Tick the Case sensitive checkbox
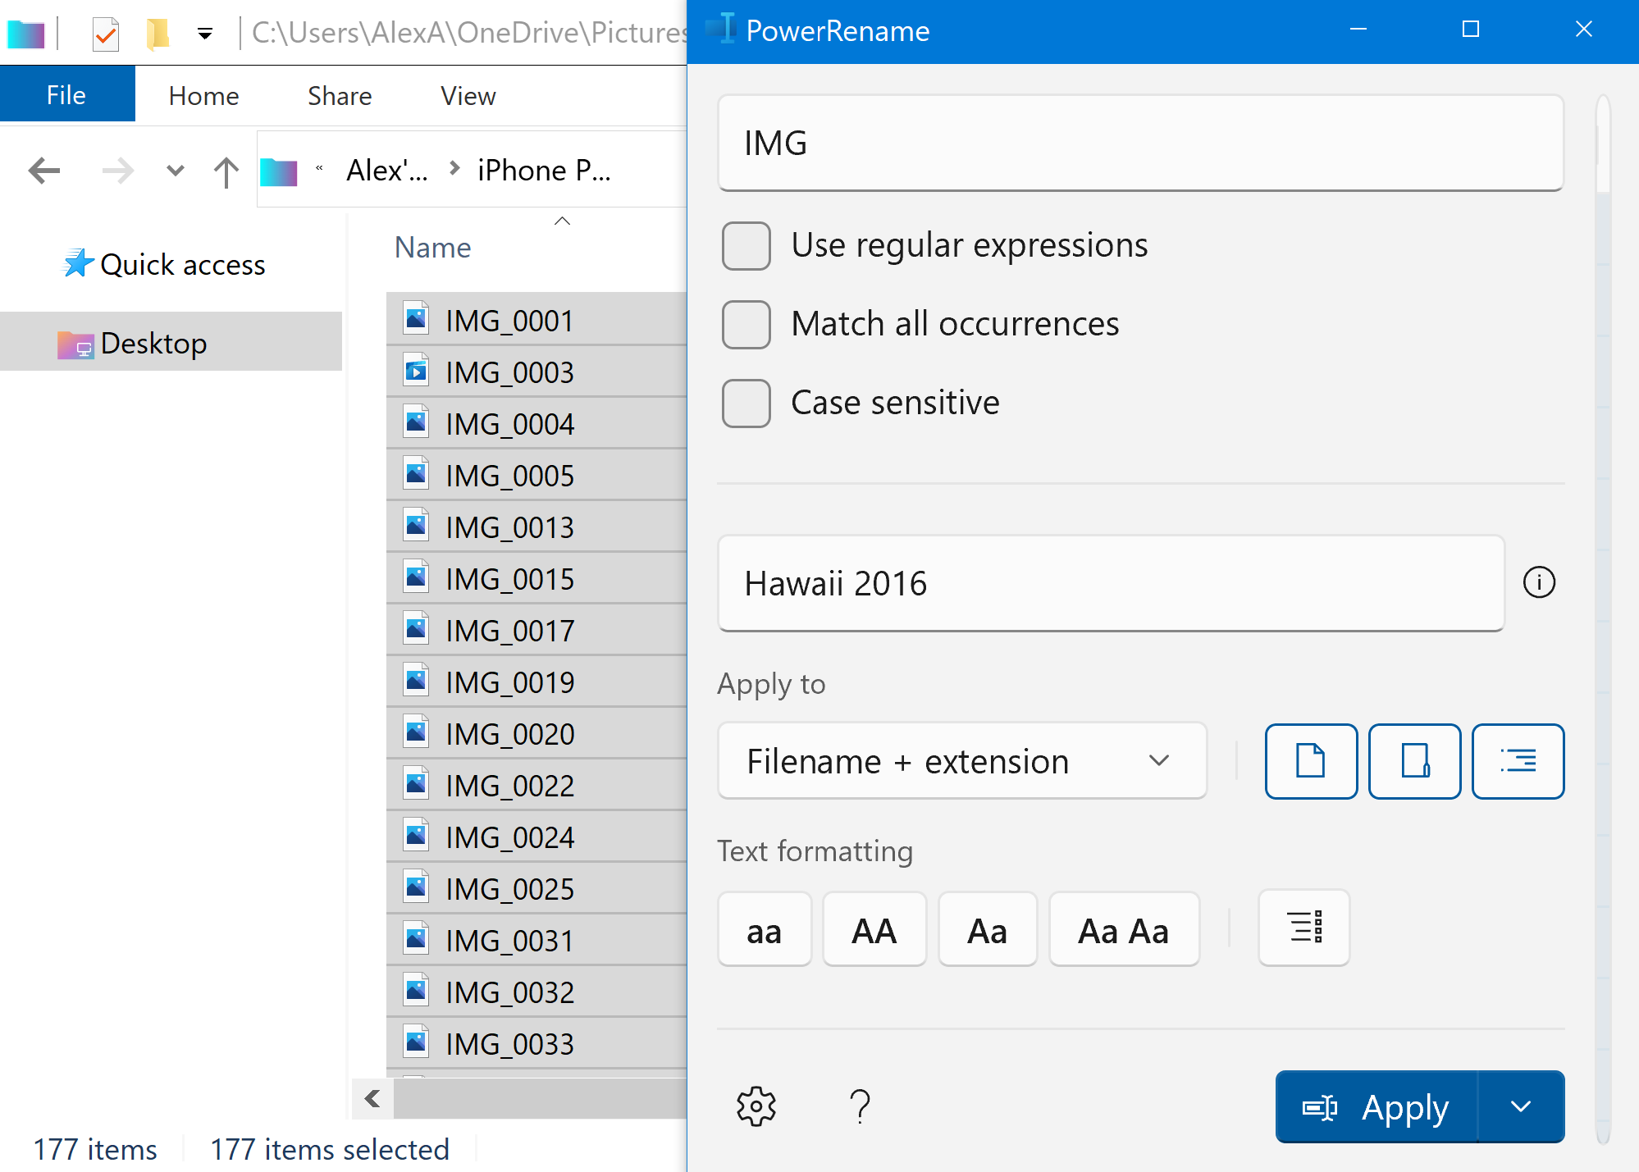This screenshot has width=1639, height=1172. pos(746,403)
